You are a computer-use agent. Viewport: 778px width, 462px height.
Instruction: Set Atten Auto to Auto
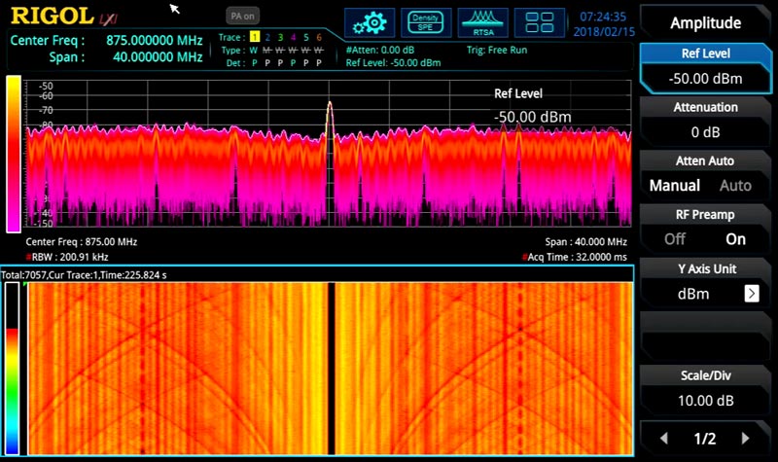coord(734,186)
